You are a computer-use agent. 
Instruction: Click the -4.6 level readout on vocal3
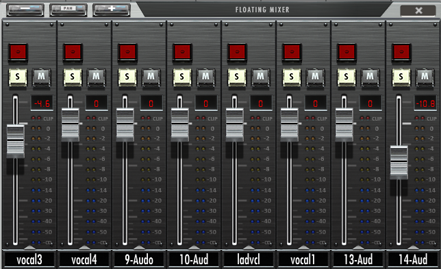coord(42,103)
